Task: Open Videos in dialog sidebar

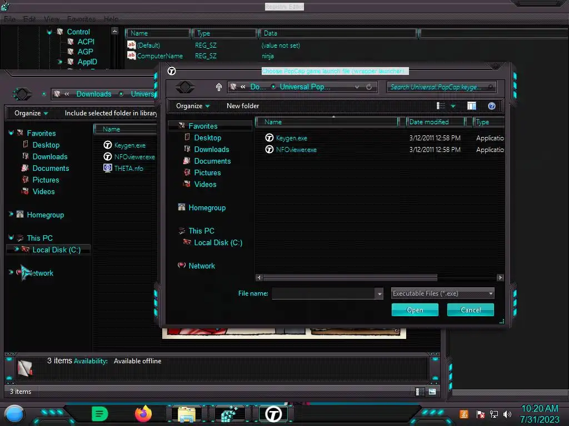Action: click(x=205, y=184)
